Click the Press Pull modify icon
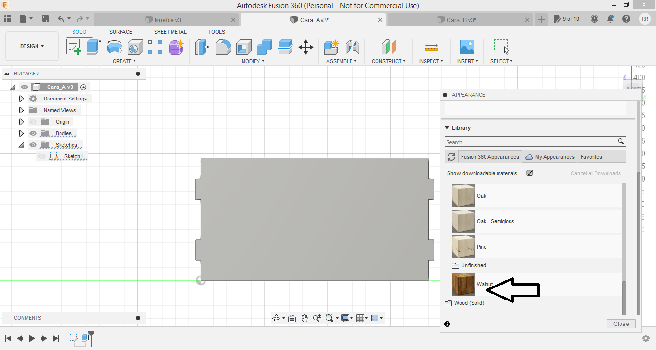Image resolution: width=656 pixels, height=350 pixels. 202,47
